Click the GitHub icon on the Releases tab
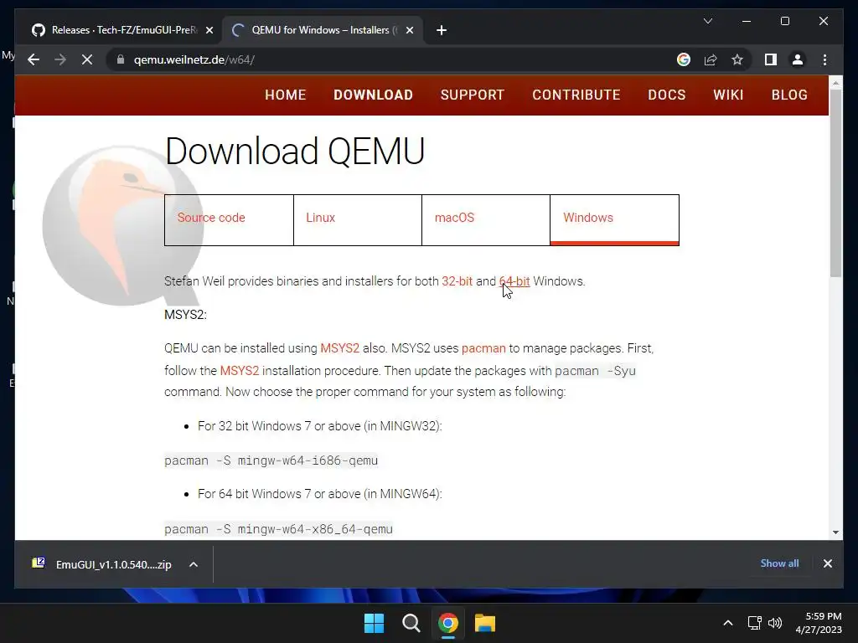 tap(39, 30)
